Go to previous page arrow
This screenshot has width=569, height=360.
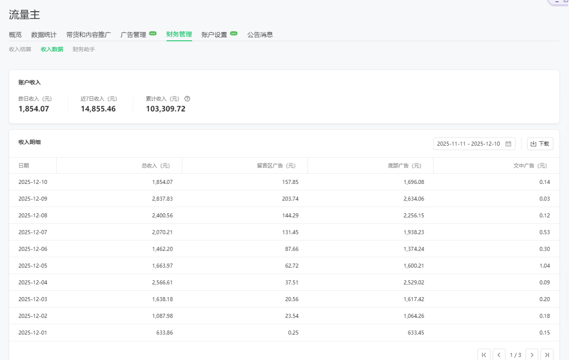click(499, 355)
